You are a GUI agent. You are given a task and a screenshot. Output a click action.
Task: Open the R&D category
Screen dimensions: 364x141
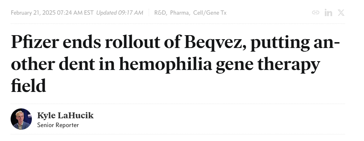160,13
